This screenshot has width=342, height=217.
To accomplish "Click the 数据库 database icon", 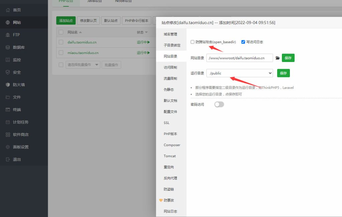I will [x=8, y=47].
